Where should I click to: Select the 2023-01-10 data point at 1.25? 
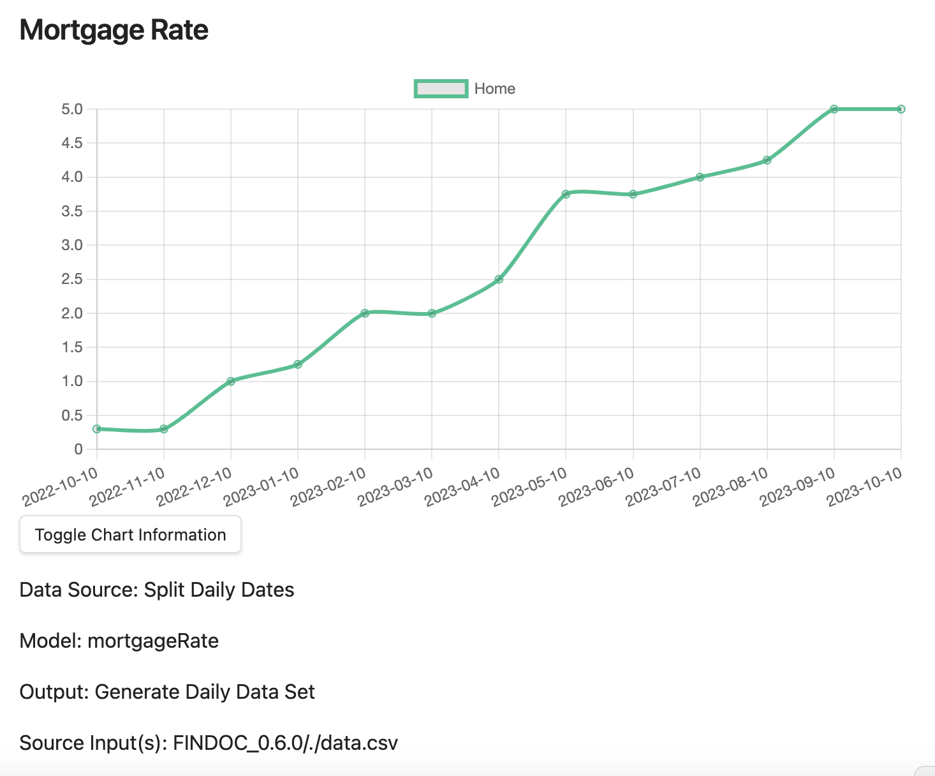298,364
